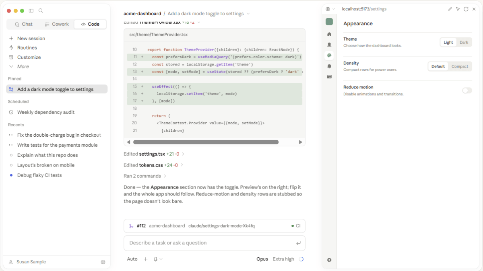Click the code block horizontal scrollbar
This screenshot has width=483, height=271.
pyautogui.click(x=206, y=142)
